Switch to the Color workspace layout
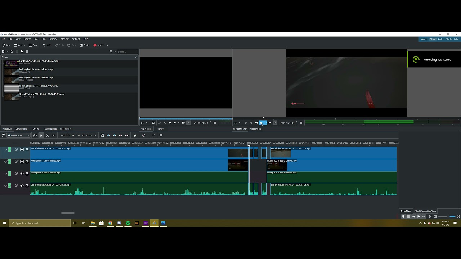Viewport: 461px width, 259px height. 456,39
